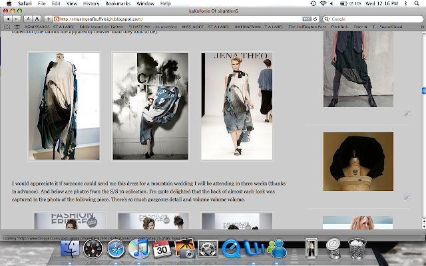Screen dimensions: 426x266
Task: Expand bookmarks bar overflow chevron
Action: tap(422, 27)
